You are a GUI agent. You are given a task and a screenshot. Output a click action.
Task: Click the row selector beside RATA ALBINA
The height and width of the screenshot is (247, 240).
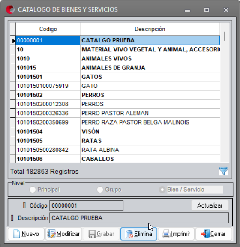pos(13,150)
